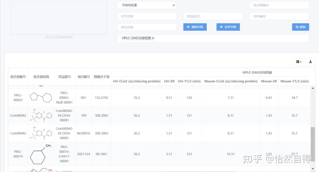Image resolution: width=319 pixels, height=172 pixels.
Task: Click the Mouse-CLint column header
Action: tap(231, 81)
